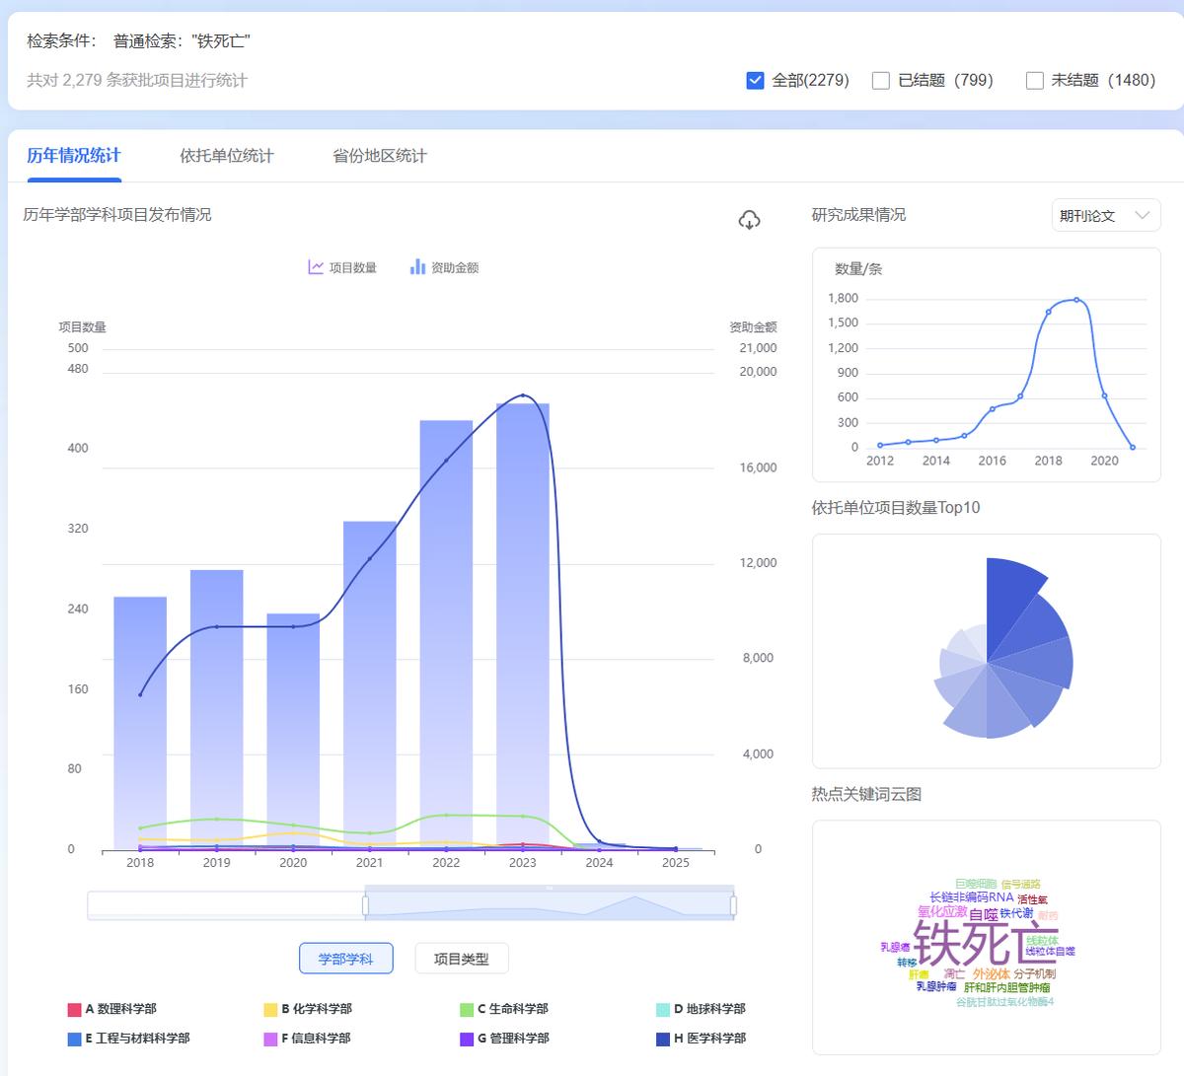This screenshot has width=1184, height=1076.
Task: Click the download cloud icon above the chart
Action: 750,220
